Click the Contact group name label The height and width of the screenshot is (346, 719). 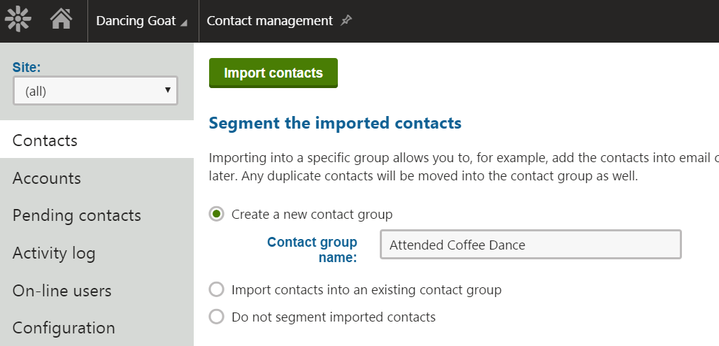point(312,250)
